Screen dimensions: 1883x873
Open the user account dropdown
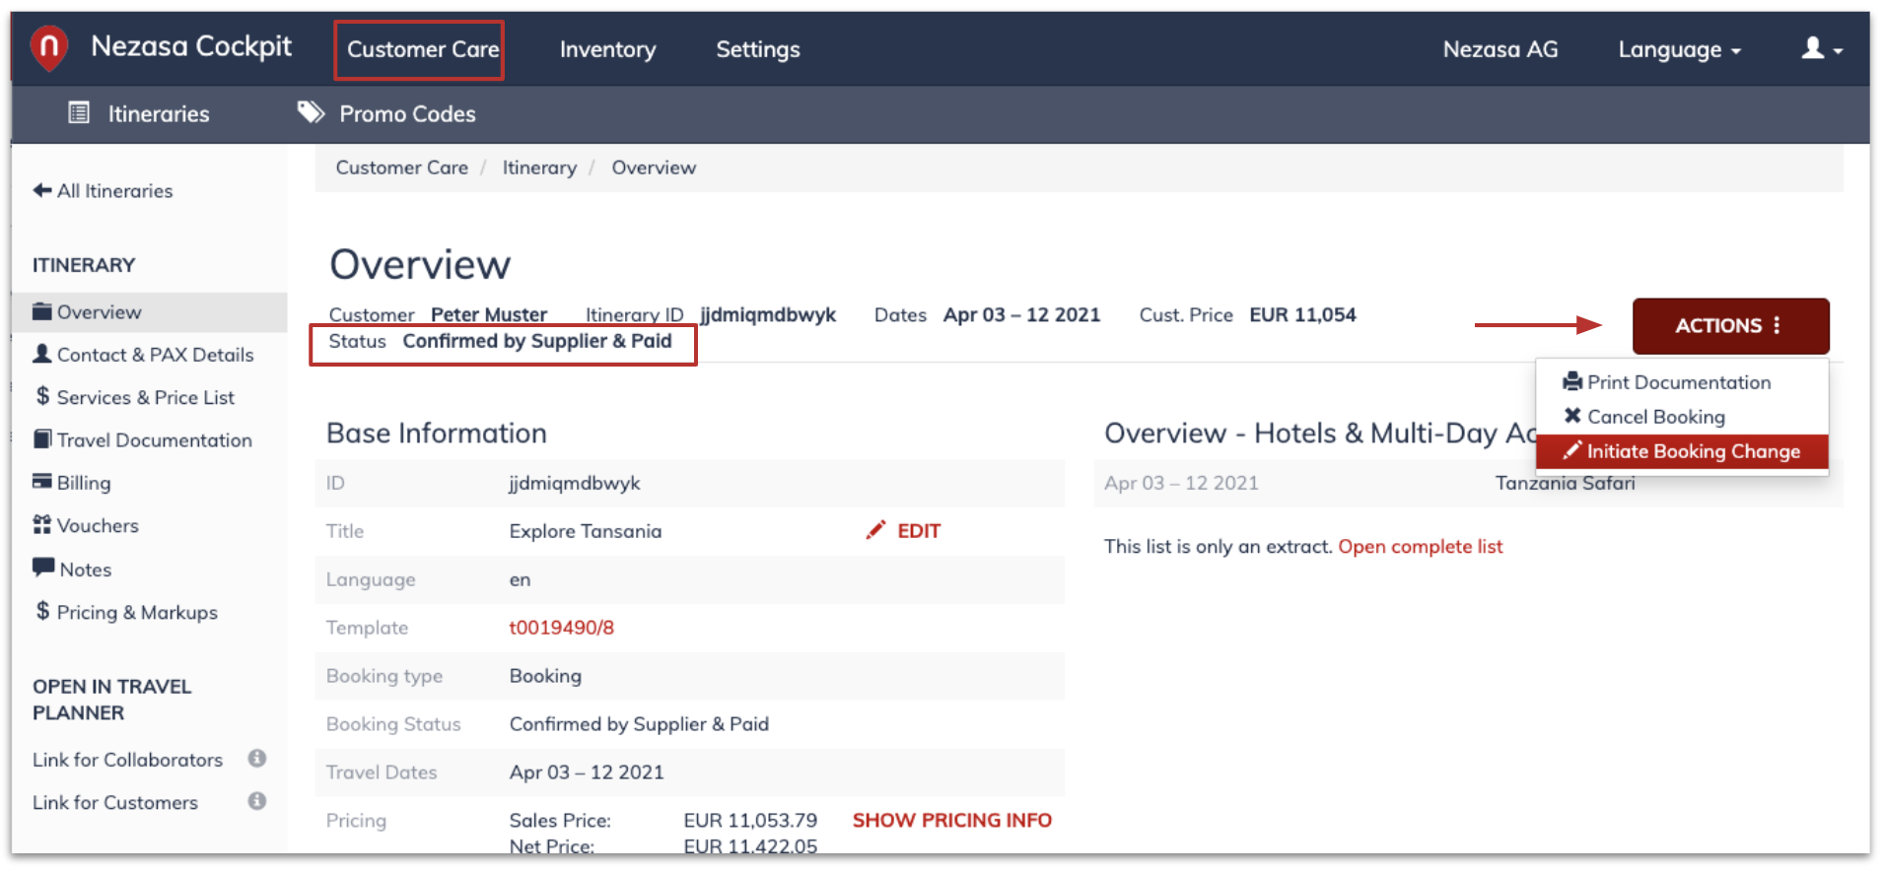1822,48
